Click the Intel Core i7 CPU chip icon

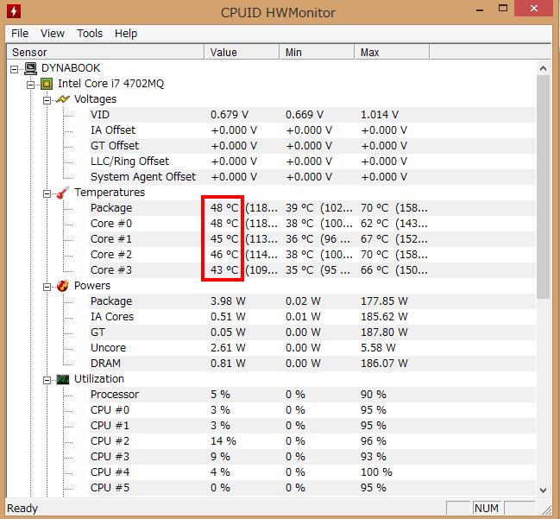47,84
